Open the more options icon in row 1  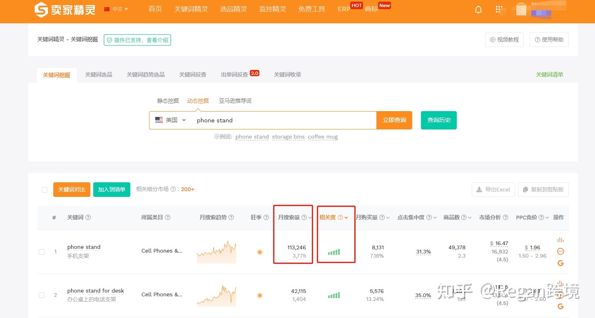point(560,251)
